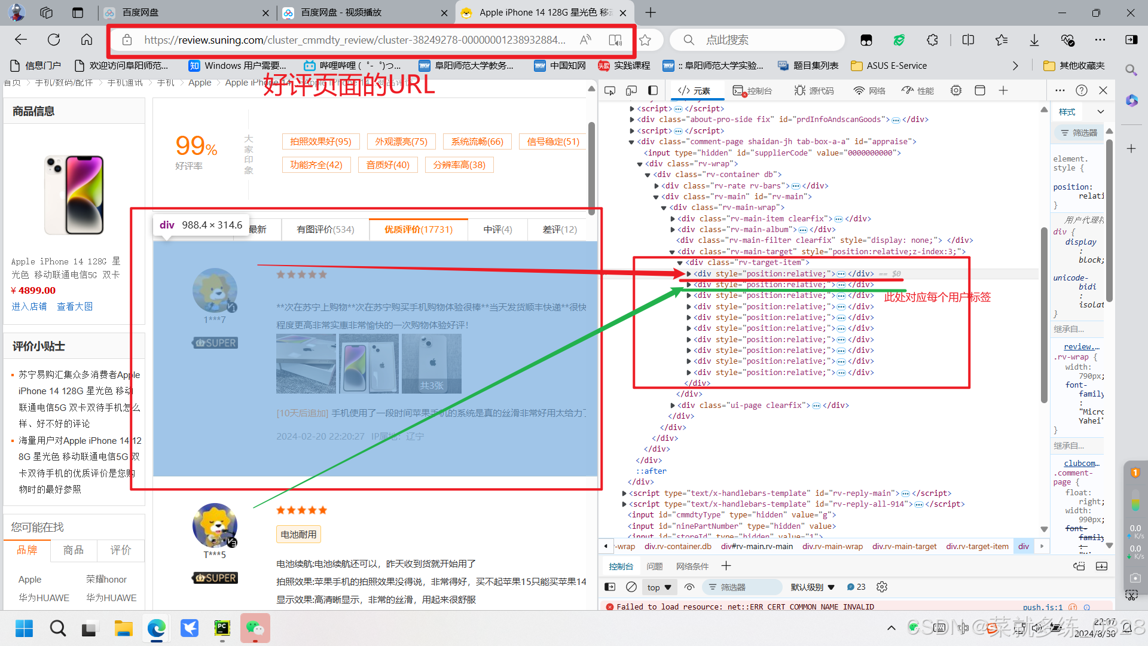Open the first review photo thumbnail
The width and height of the screenshot is (1148, 646).
(306, 364)
